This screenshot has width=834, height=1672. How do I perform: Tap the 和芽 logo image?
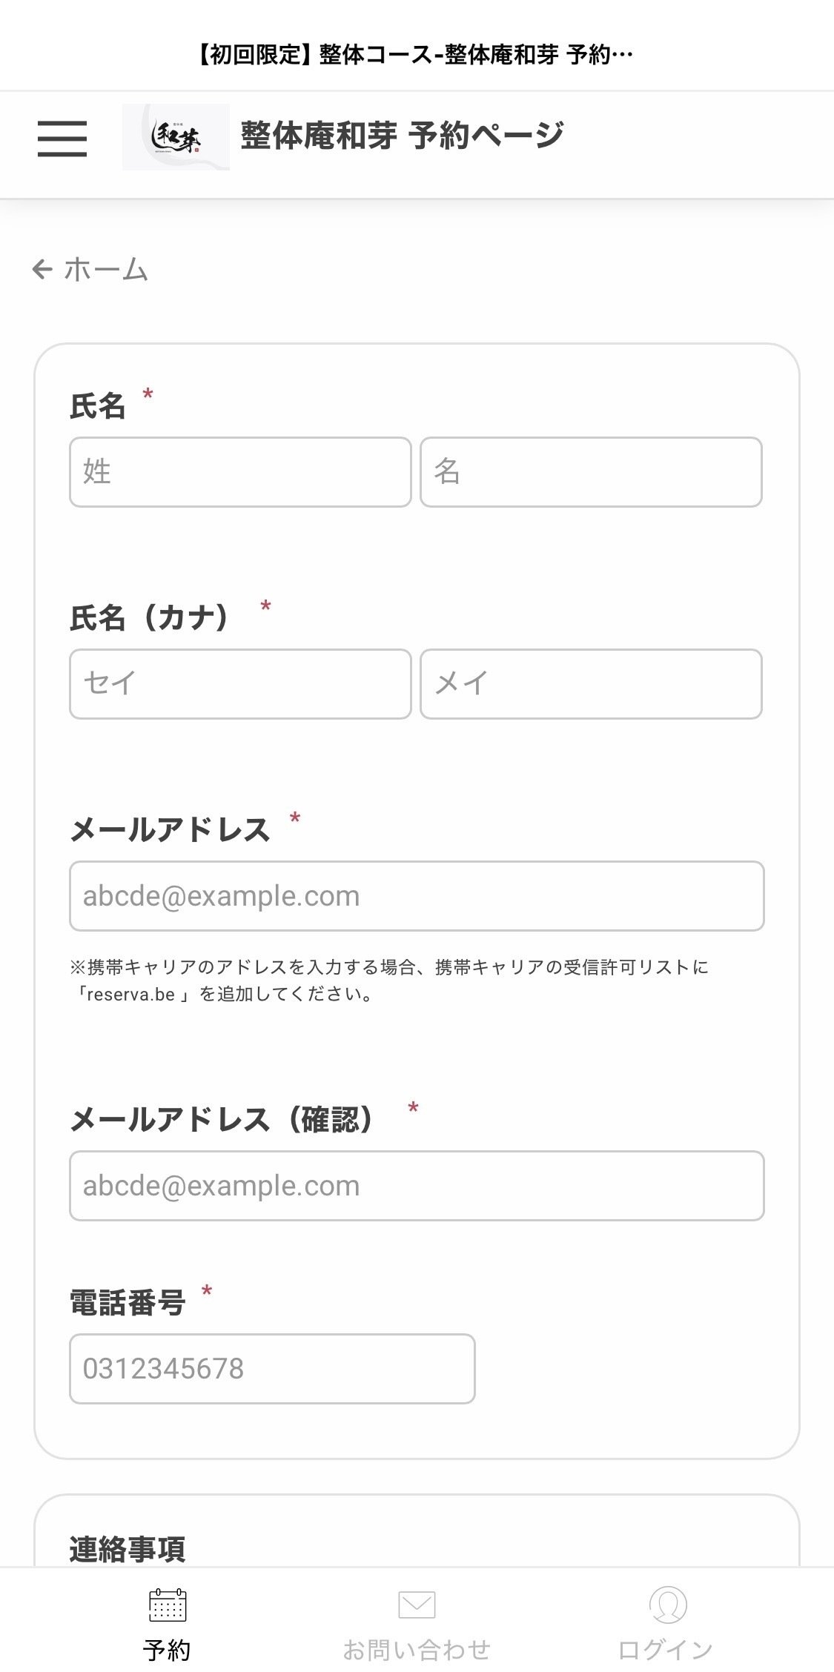176,138
